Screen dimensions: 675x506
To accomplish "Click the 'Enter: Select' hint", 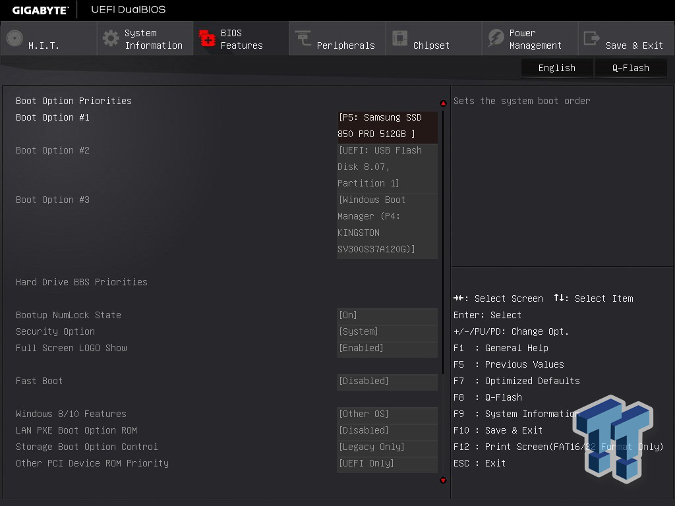I will tap(487, 316).
